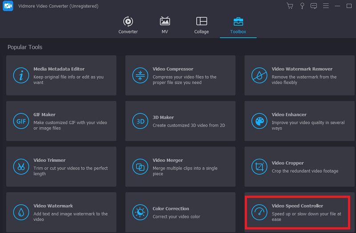
Task: Click the Video Watermark Remover icon
Action: tap(259, 75)
